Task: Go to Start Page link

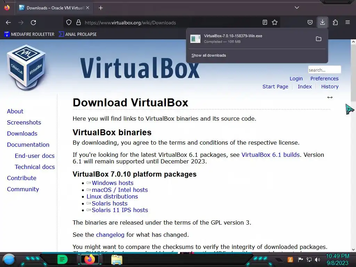Action: [275, 87]
